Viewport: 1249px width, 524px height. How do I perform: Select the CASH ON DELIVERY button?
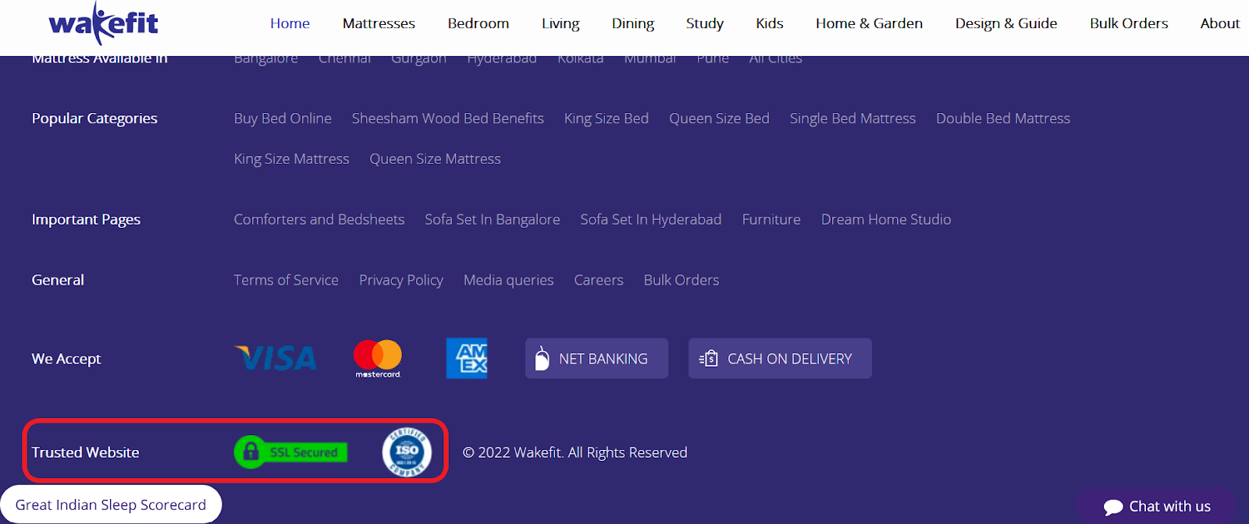pos(780,358)
